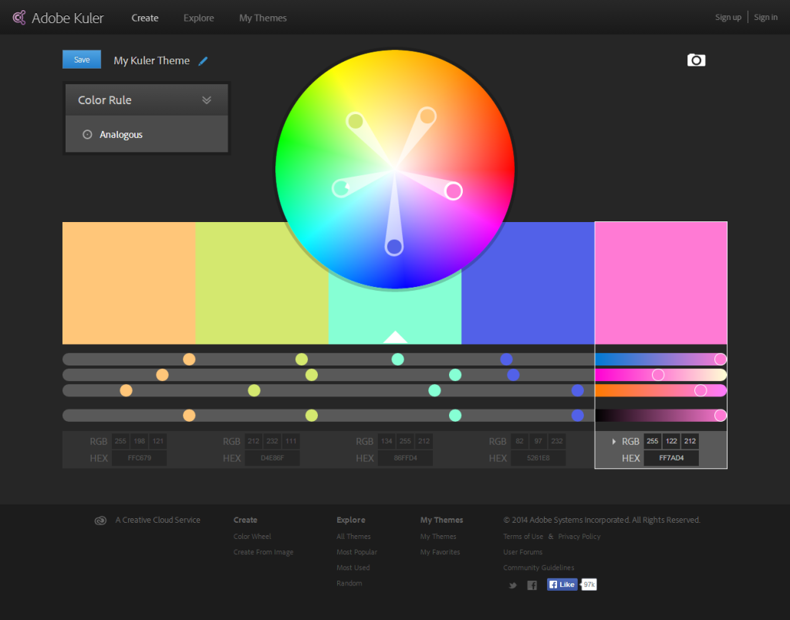Click the FF7AD4 HEX value field
790x620 pixels.
pyautogui.click(x=670, y=457)
